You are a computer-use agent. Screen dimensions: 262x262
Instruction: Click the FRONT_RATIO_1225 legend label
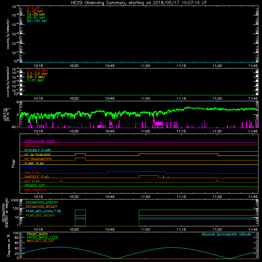click(x=42, y=237)
